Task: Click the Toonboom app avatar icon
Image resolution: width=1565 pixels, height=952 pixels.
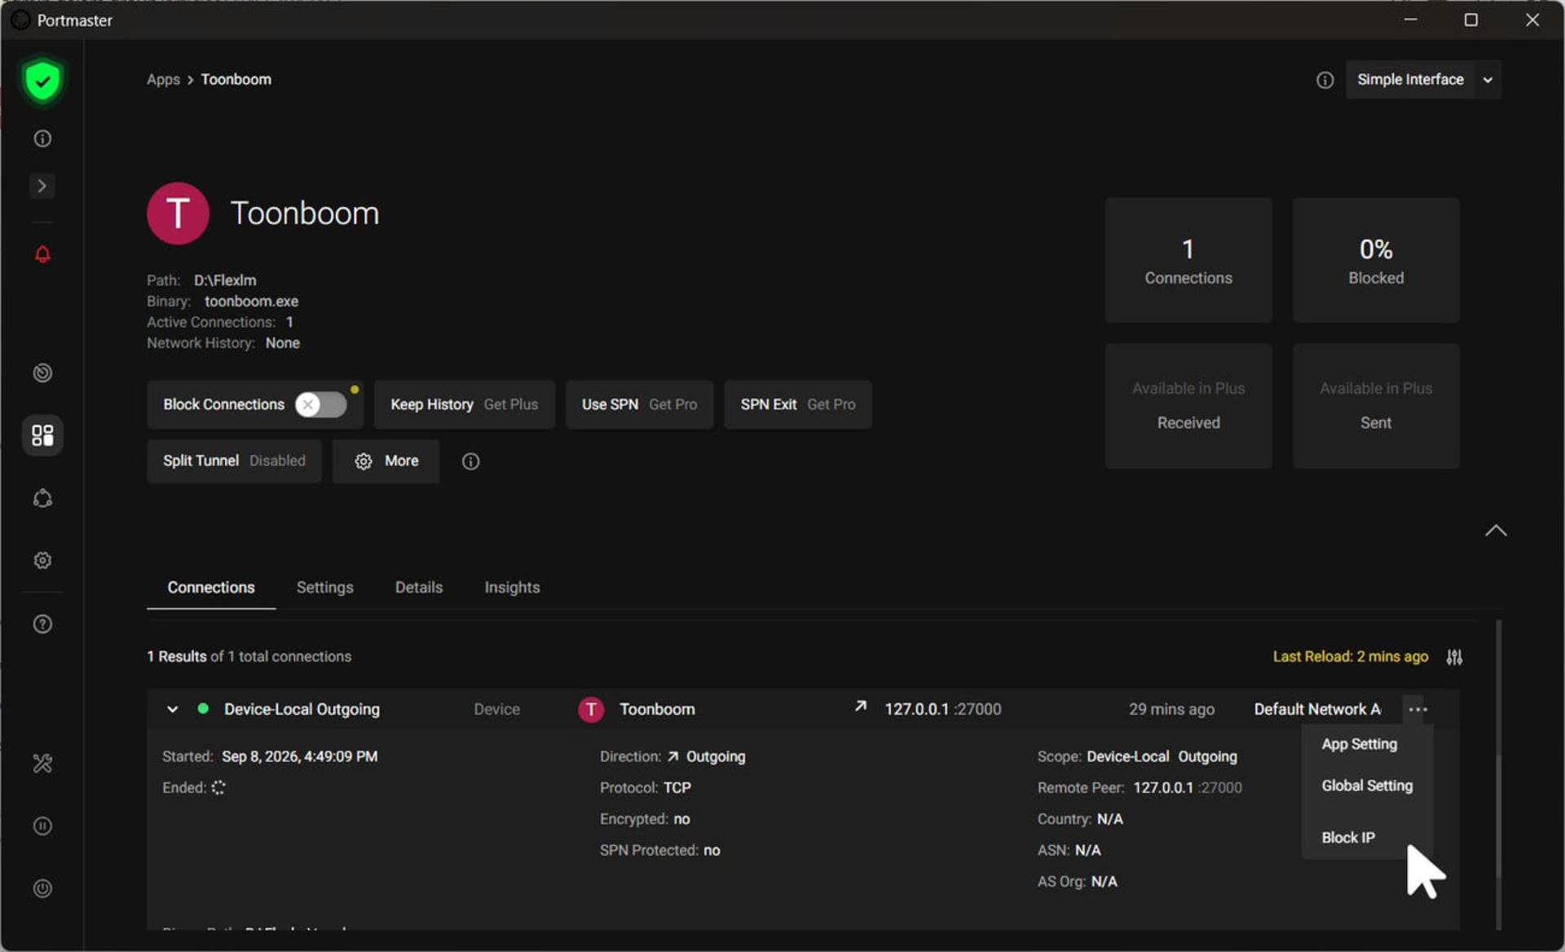Action: (178, 214)
